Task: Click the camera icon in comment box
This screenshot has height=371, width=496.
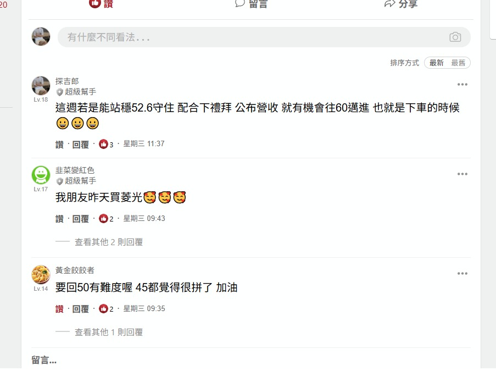Action: (x=455, y=37)
